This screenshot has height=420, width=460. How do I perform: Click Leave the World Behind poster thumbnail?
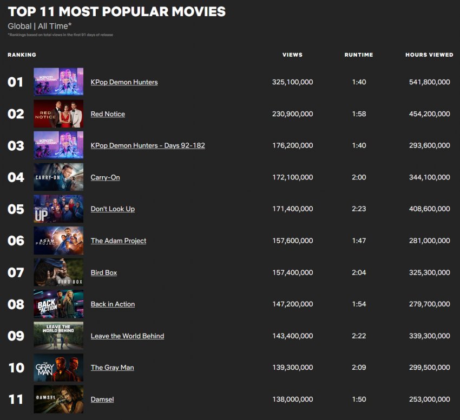pyautogui.click(x=58, y=336)
